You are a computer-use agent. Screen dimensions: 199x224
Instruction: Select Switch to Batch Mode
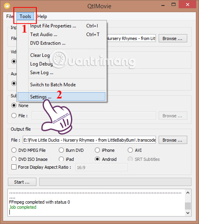pyautogui.click(x=62, y=85)
